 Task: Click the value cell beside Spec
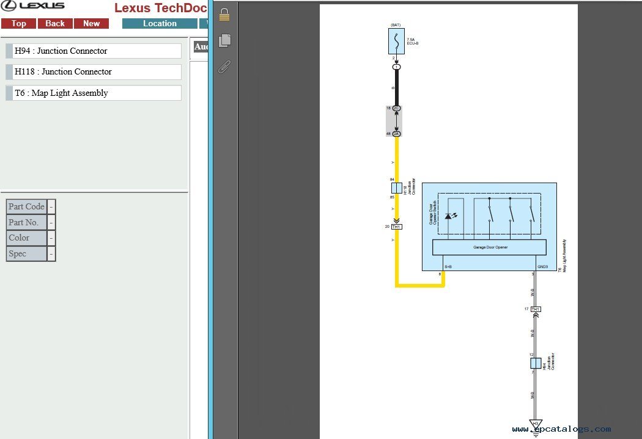[x=51, y=254]
